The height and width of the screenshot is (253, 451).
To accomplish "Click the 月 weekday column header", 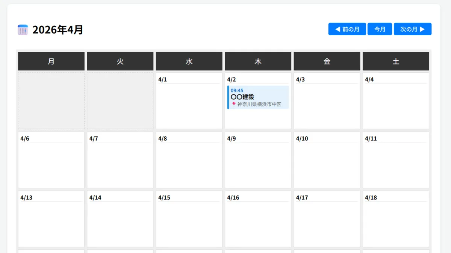I will coord(51,61).
